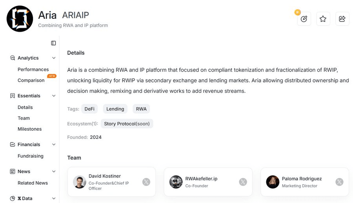Image resolution: width=353 pixels, height=203 pixels.
Task: Click the Aria project logo
Action: pyautogui.click(x=20, y=19)
